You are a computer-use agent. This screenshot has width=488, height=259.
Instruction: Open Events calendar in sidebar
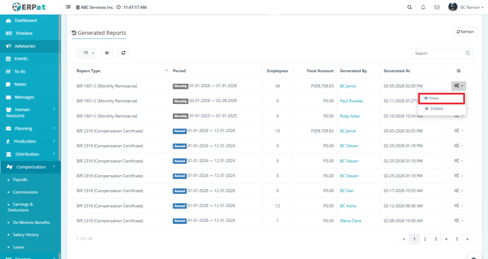pos(21,59)
